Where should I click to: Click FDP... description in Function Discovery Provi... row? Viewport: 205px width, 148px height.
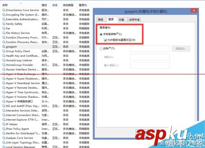click(x=45, y=38)
